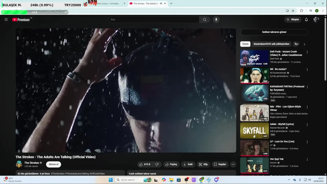Open the YouTube hamburger guide menu
This screenshot has height=184, width=327.
(x=6, y=19)
